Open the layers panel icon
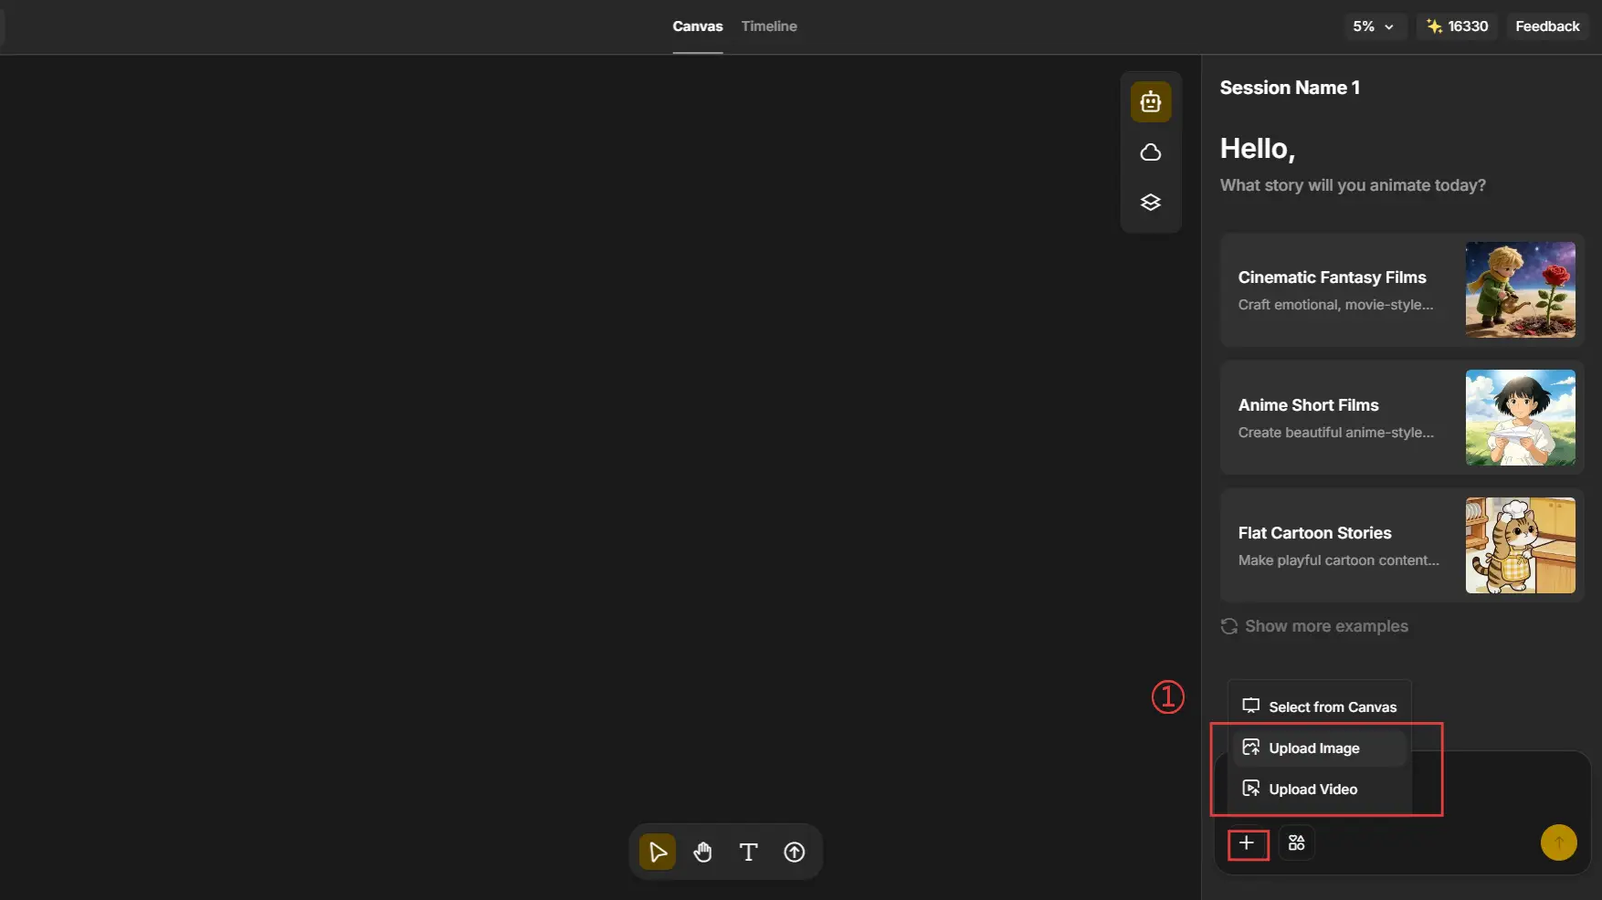 pyautogui.click(x=1151, y=203)
